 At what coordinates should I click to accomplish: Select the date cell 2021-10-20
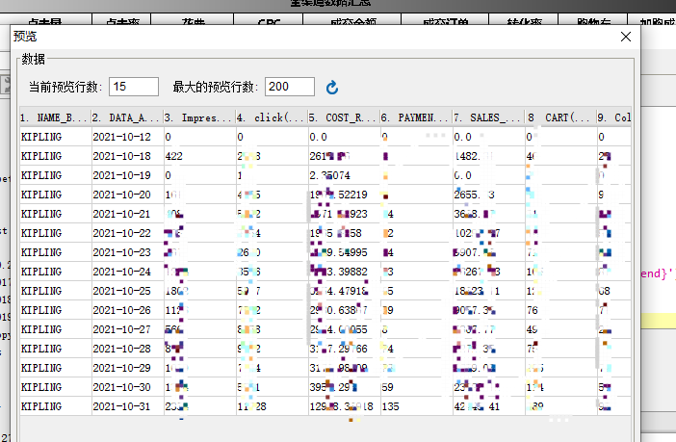[128, 195]
